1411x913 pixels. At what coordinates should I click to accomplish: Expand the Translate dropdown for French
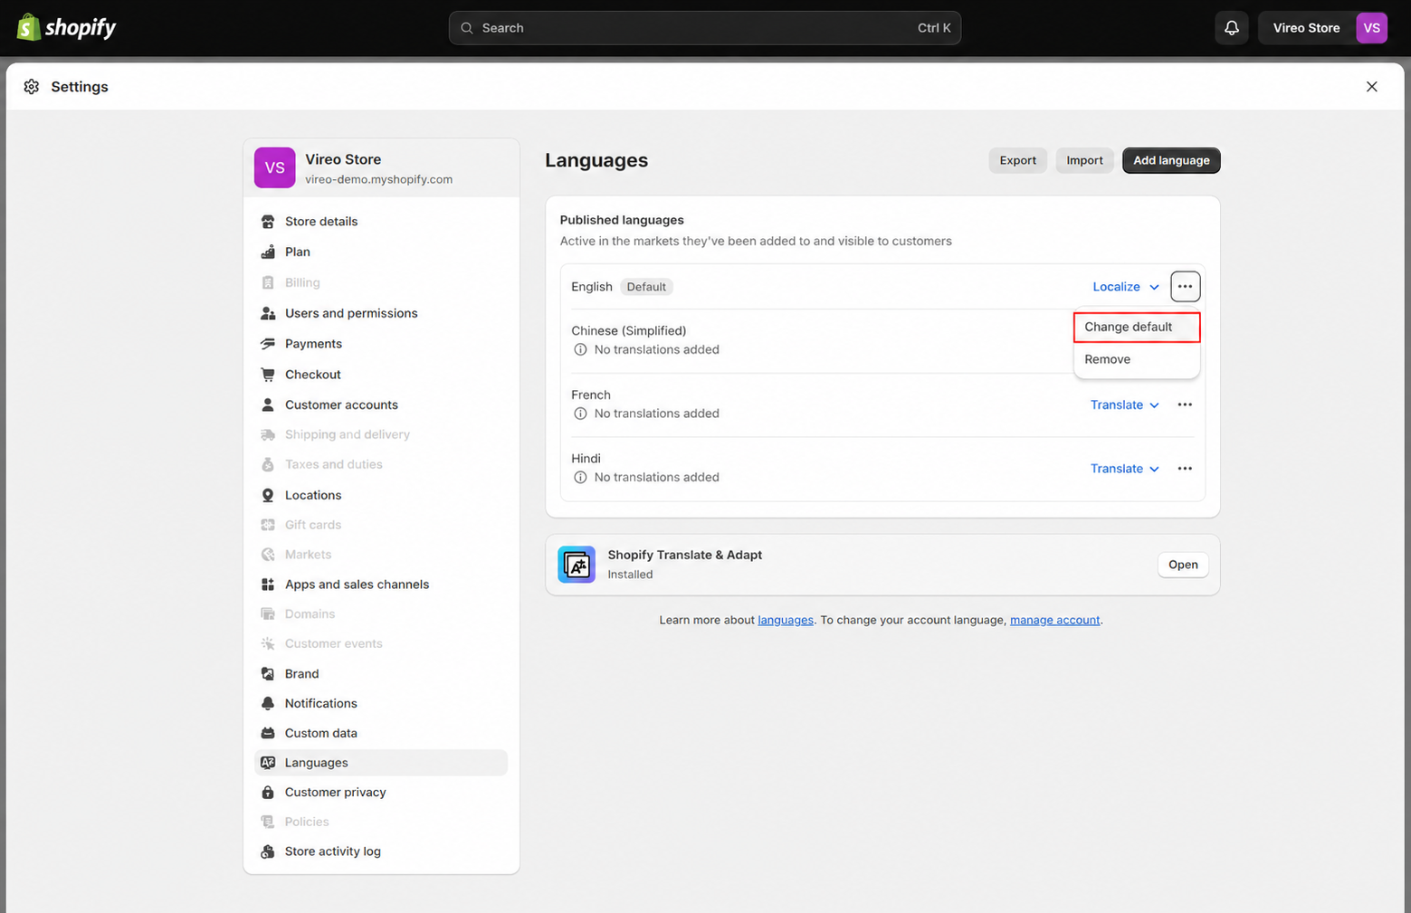(x=1124, y=405)
